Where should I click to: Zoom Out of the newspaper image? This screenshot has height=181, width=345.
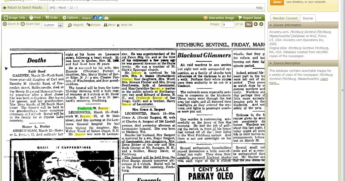30,24
